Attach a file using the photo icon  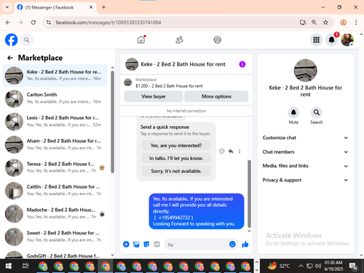(136, 244)
